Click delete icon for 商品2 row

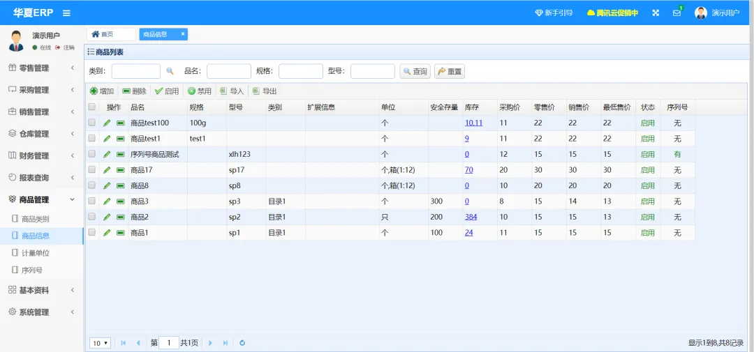pyautogui.click(x=120, y=217)
